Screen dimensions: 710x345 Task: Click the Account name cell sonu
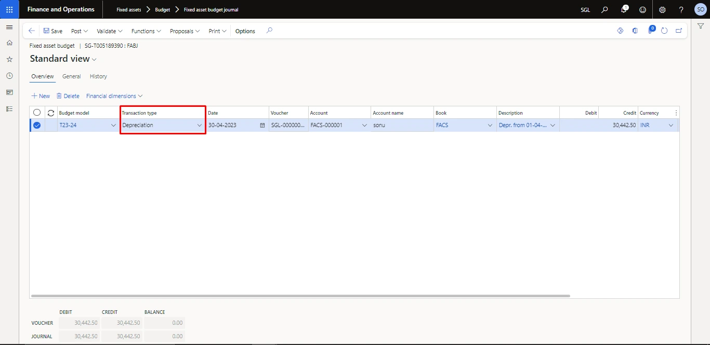coord(402,125)
